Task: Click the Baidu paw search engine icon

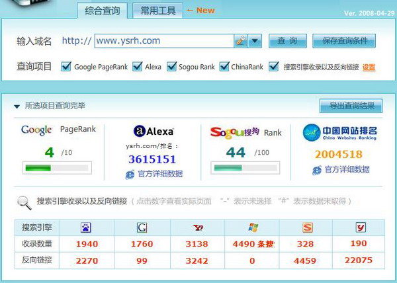Action: coord(86,227)
